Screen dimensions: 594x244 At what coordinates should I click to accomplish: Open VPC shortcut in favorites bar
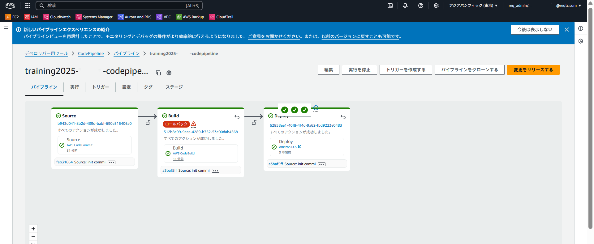click(x=164, y=17)
